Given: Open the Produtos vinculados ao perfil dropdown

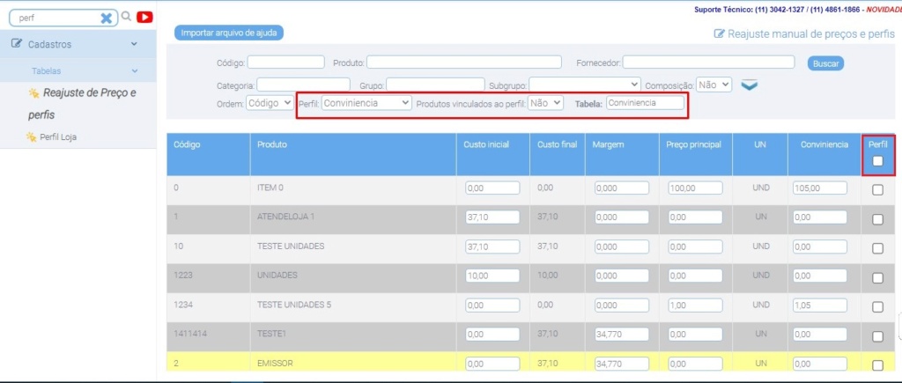Looking at the screenshot, I should point(545,103).
